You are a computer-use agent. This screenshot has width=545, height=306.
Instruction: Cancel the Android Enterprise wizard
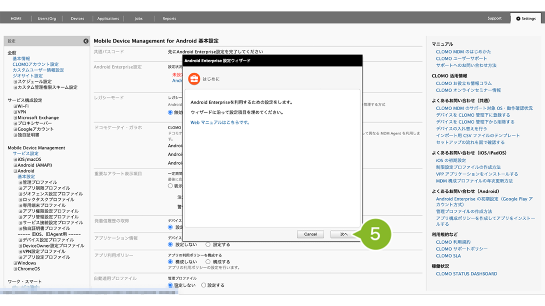point(310,234)
